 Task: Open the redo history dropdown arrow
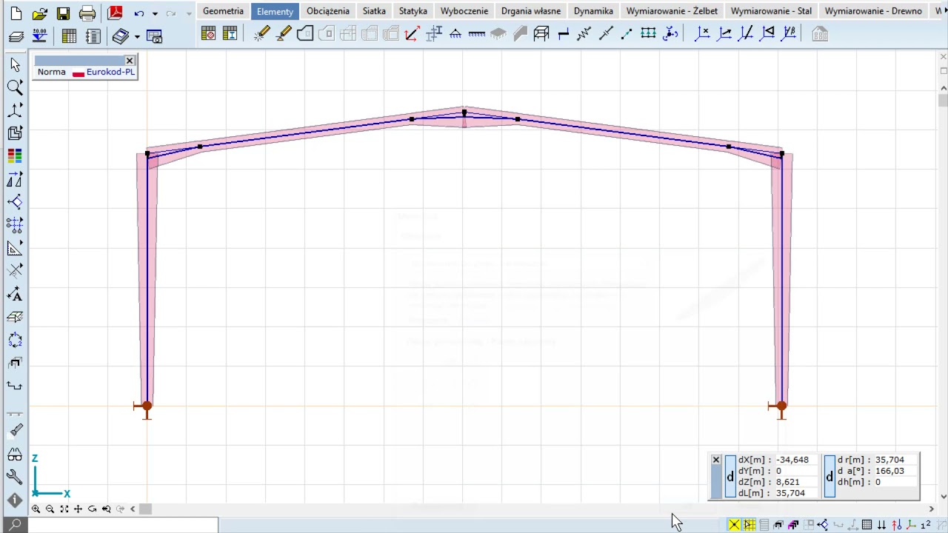[x=189, y=13]
